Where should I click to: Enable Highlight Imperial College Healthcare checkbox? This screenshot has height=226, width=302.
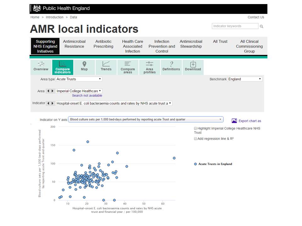(x=195, y=128)
